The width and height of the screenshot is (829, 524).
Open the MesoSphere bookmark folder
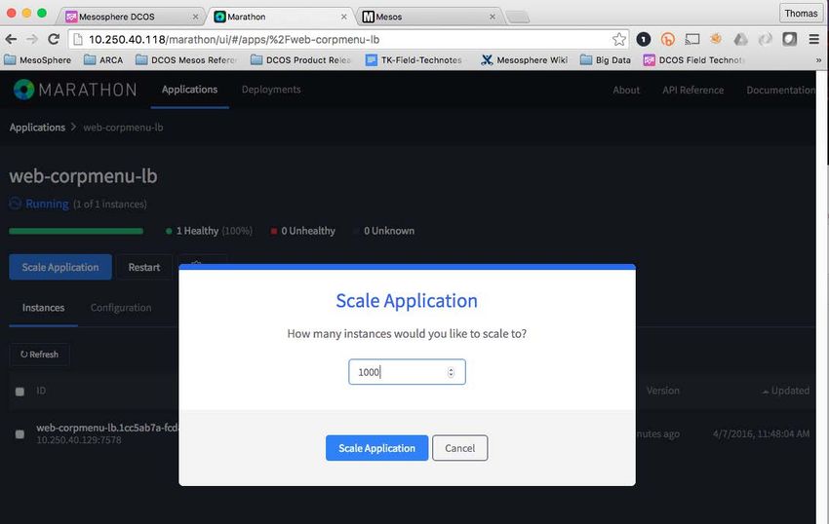click(37, 60)
